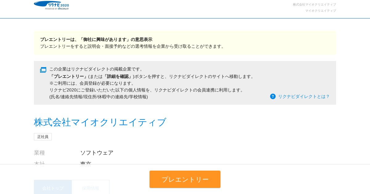Click the window icon in gray notice box
This screenshot has width=370, height=194.
click(x=43, y=70)
